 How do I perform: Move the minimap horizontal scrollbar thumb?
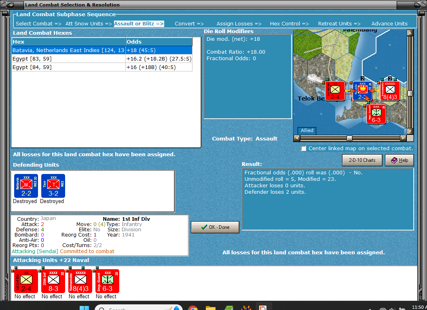click(x=349, y=138)
